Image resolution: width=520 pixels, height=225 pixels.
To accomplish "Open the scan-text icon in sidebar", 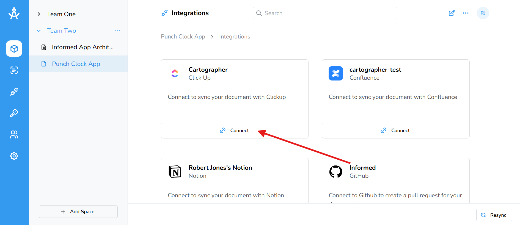I will pos(14,70).
